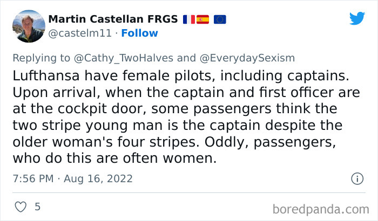This screenshot has height=221, width=378.
Task: Click the like count number 5
Action: (x=37, y=206)
